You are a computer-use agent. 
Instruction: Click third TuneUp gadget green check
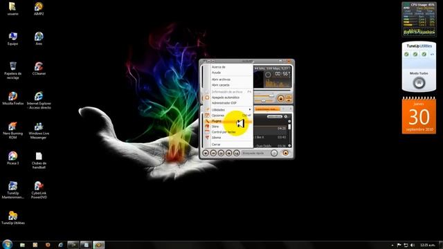click(x=424, y=54)
